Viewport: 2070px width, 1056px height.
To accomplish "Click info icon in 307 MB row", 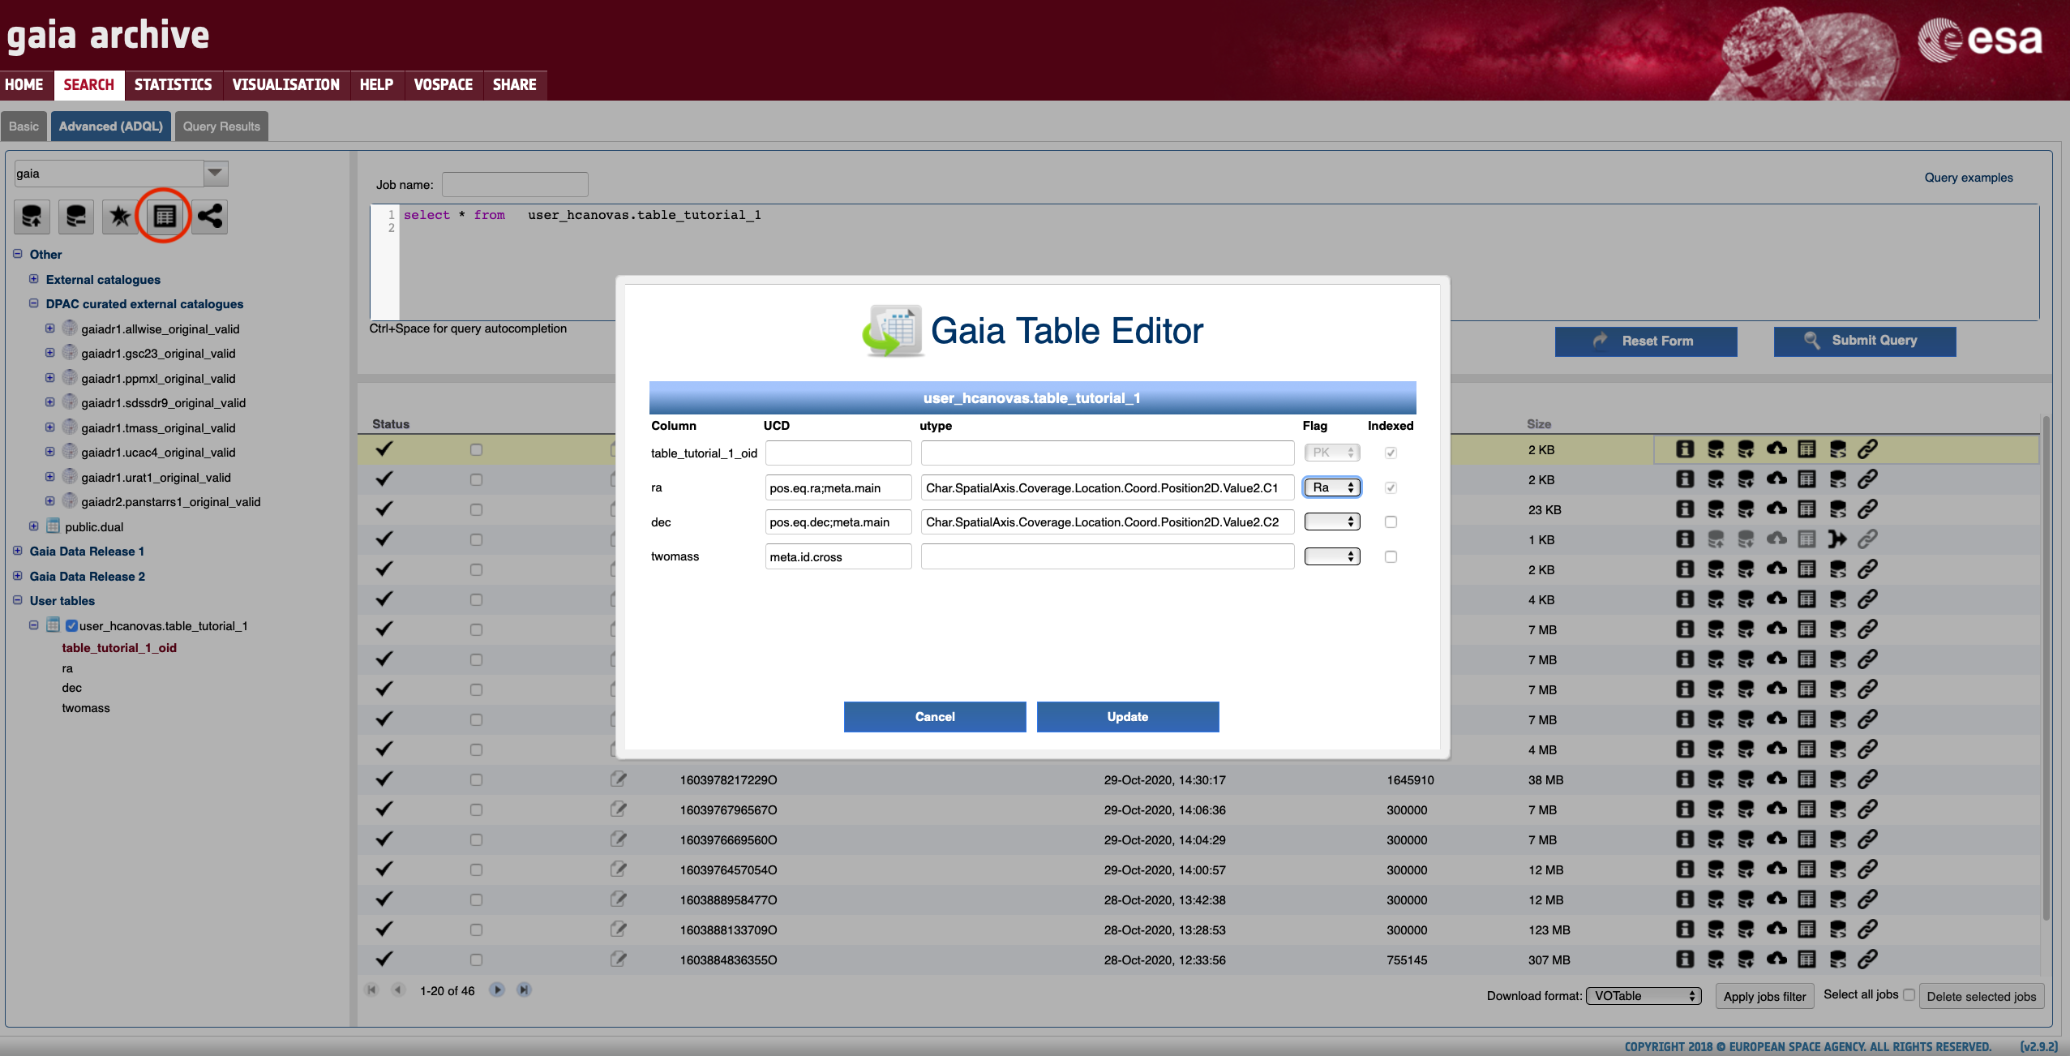I will tap(1685, 959).
